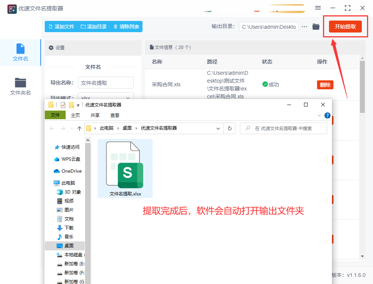Delete the 采购合同.xls row

[325, 85]
